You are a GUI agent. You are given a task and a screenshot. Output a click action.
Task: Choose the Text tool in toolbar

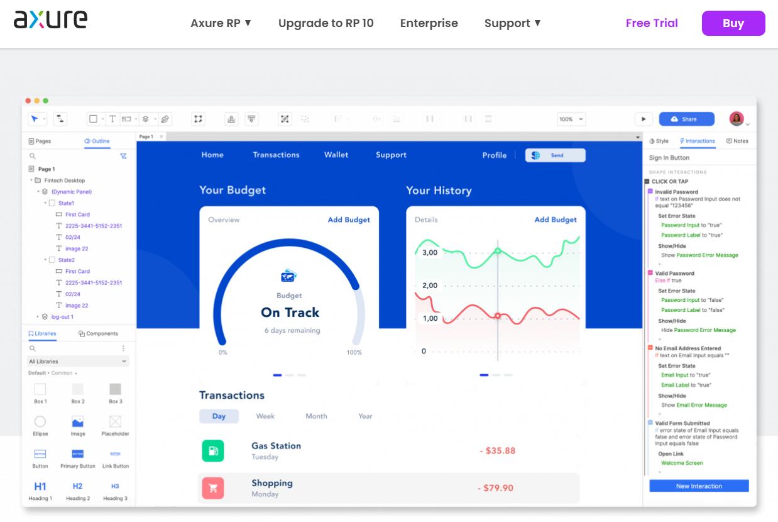click(x=112, y=119)
